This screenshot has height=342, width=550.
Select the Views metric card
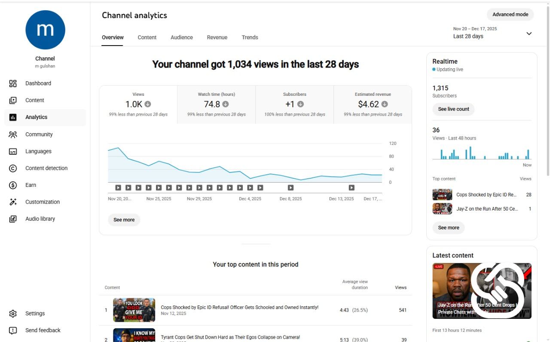coord(138,105)
